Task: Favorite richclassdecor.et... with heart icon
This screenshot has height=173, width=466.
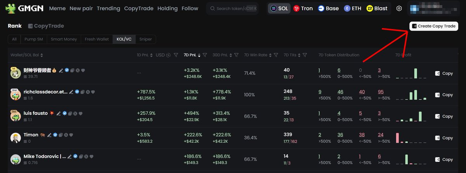Action: click(93, 92)
